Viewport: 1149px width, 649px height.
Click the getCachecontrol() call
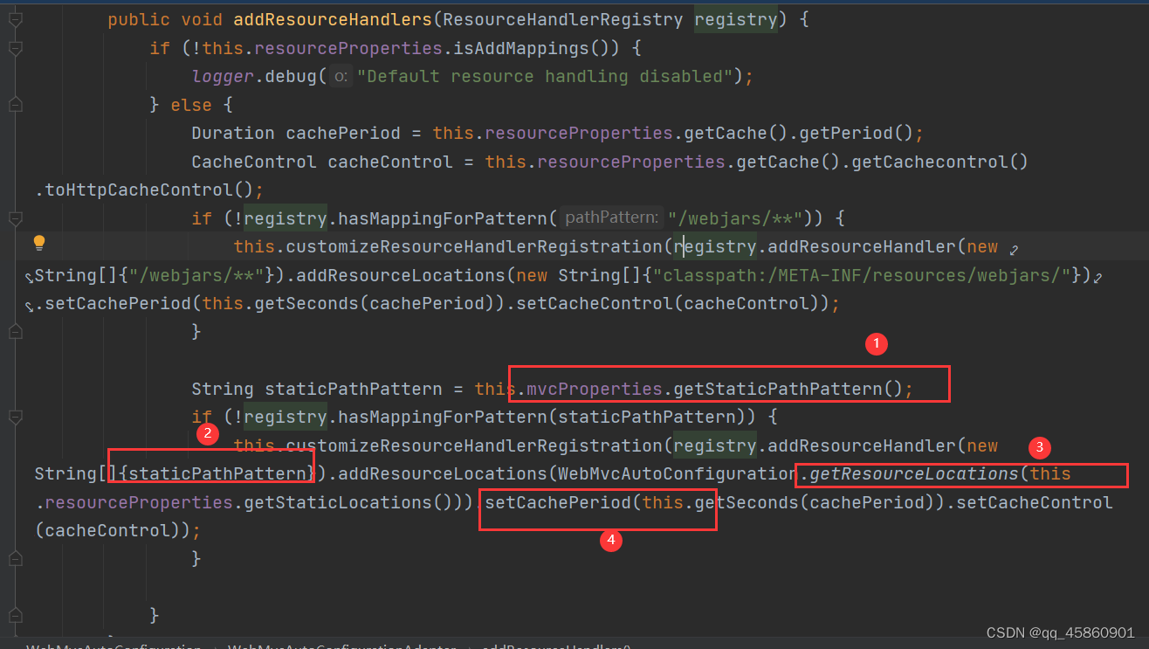[939, 162]
